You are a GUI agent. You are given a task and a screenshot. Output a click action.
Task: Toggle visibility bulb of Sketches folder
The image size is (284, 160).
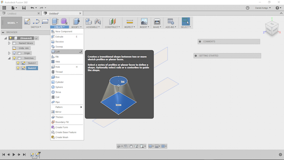[x=14, y=58]
